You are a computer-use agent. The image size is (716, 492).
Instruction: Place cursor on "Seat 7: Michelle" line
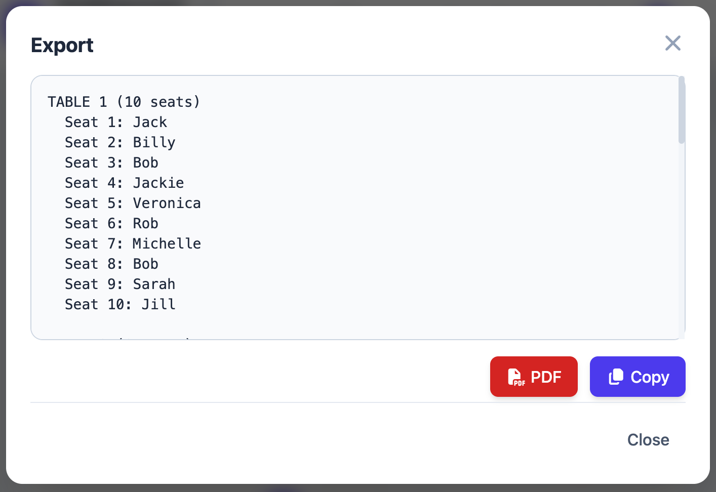point(133,244)
